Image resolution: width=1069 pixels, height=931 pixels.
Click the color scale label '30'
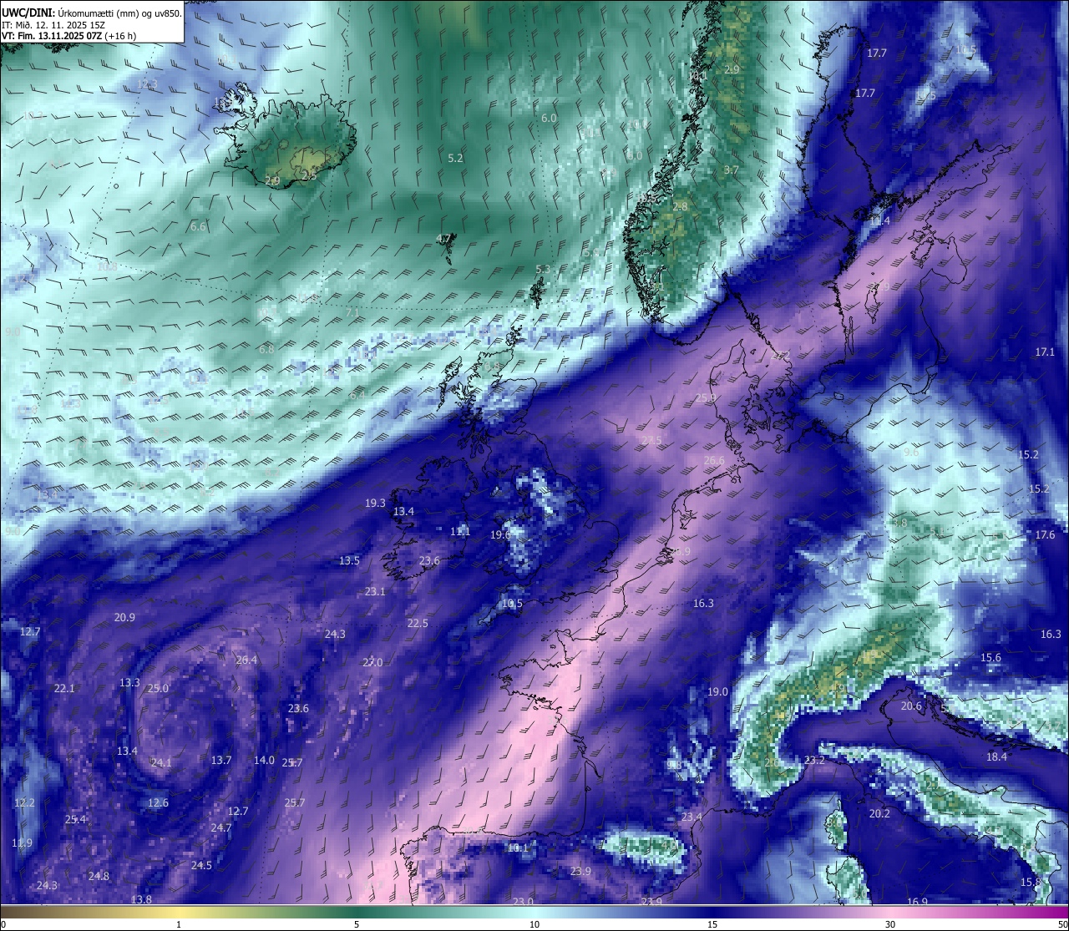890,924
